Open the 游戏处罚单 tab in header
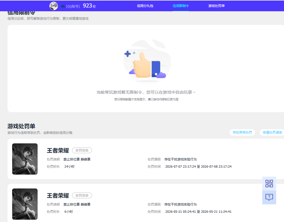This screenshot has width=284, height=222. [216, 6]
